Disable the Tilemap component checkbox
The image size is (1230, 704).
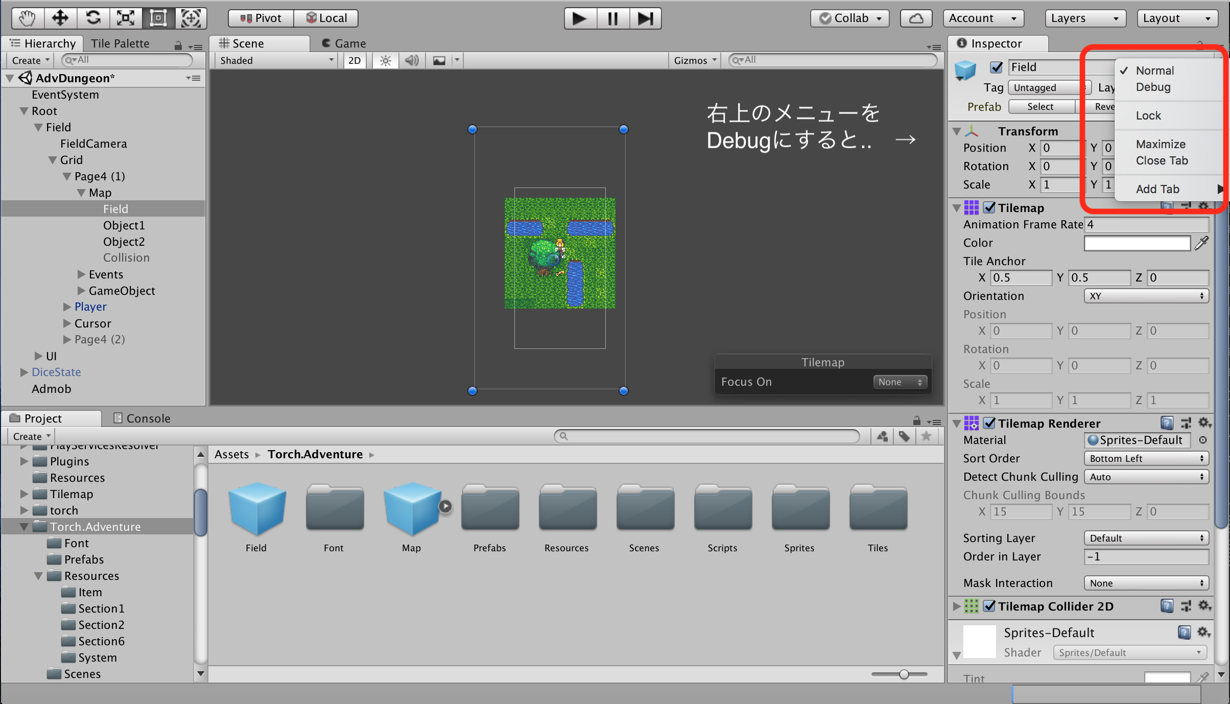click(989, 207)
